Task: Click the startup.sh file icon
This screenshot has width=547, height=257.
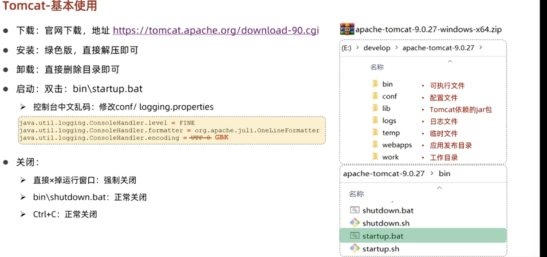Action: (354, 248)
